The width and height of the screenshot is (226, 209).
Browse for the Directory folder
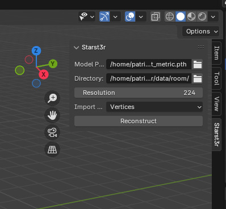pos(198,78)
